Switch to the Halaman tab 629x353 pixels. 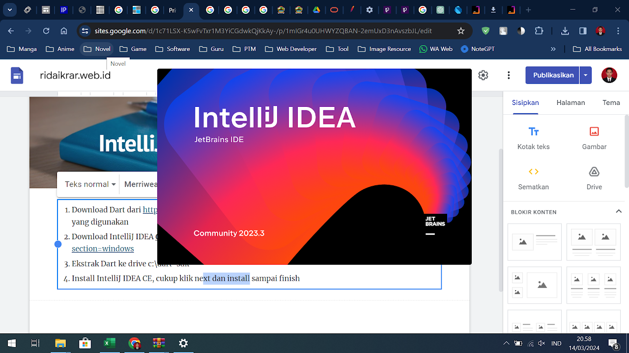(571, 102)
